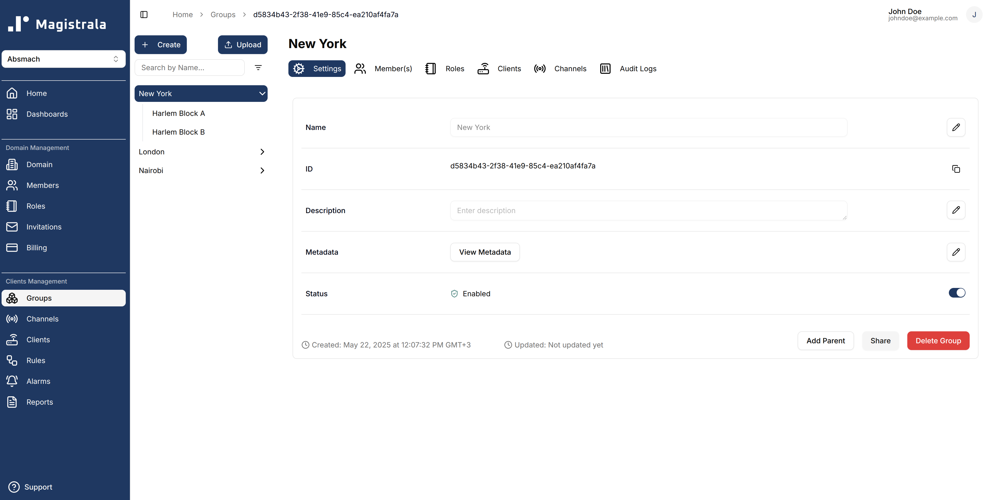992x500 pixels.
Task: Select Harlem Block B in the tree
Action: coord(178,132)
